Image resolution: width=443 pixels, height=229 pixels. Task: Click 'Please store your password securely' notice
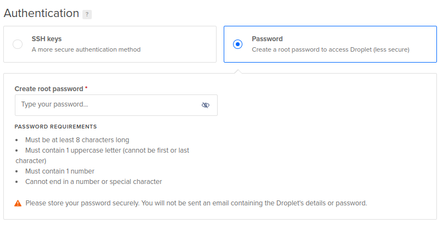(196, 203)
